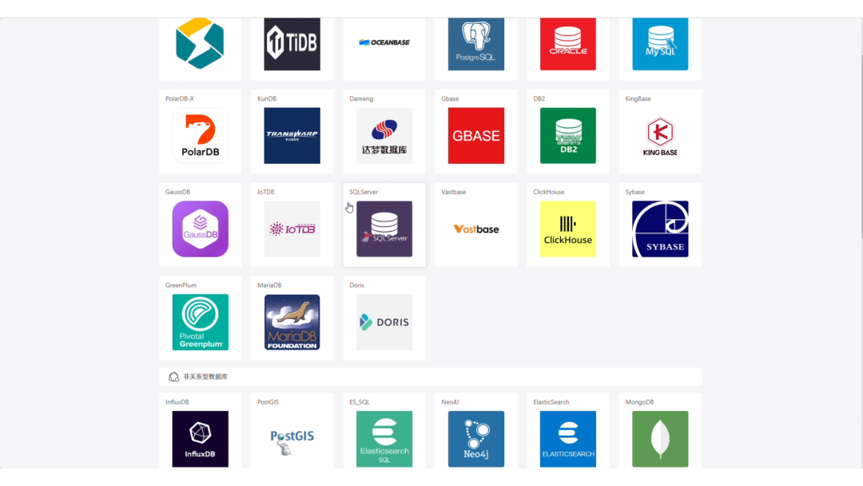The height and width of the screenshot is (486, 863).
Task: Choose the InfluxDB database icon
Action: (201, 439)
